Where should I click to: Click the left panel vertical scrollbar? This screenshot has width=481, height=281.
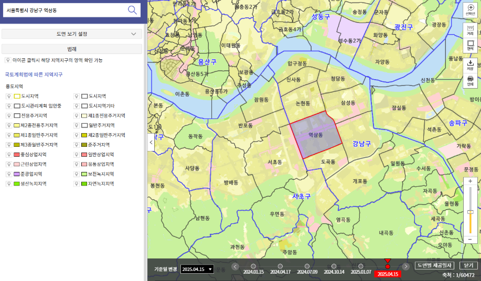145,153
